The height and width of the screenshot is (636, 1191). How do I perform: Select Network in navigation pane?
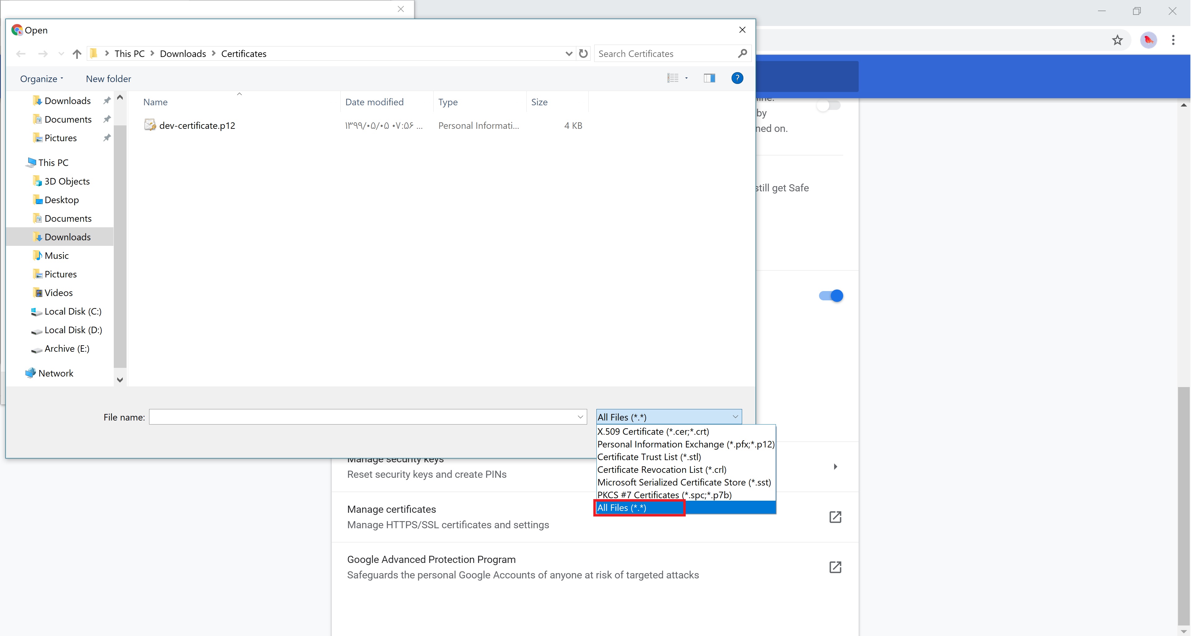pyautogui.click(x=55, y=373)
